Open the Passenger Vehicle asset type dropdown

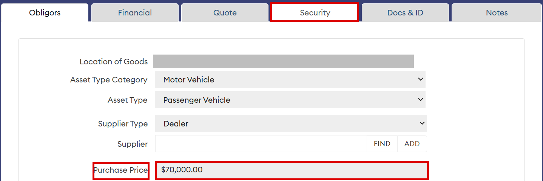[290, 100]
